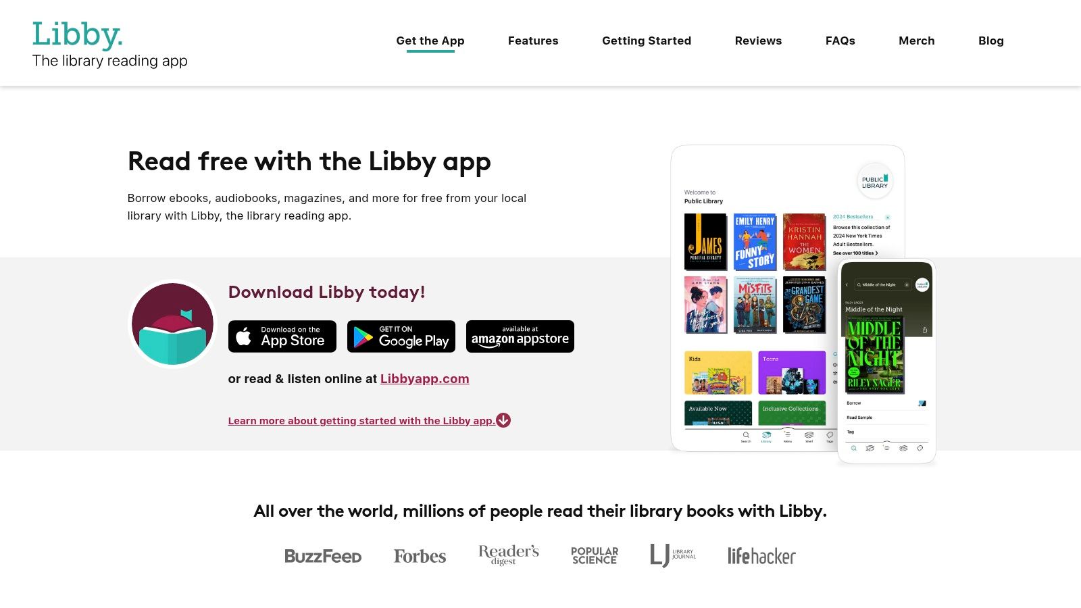
Task: Open the teal Library icon in the bottom bar
Action: point(766,435)
